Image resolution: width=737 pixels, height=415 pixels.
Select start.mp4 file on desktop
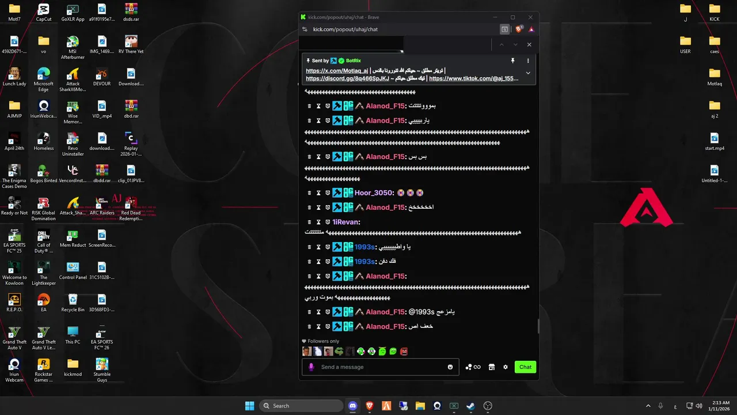coord(715,141)
